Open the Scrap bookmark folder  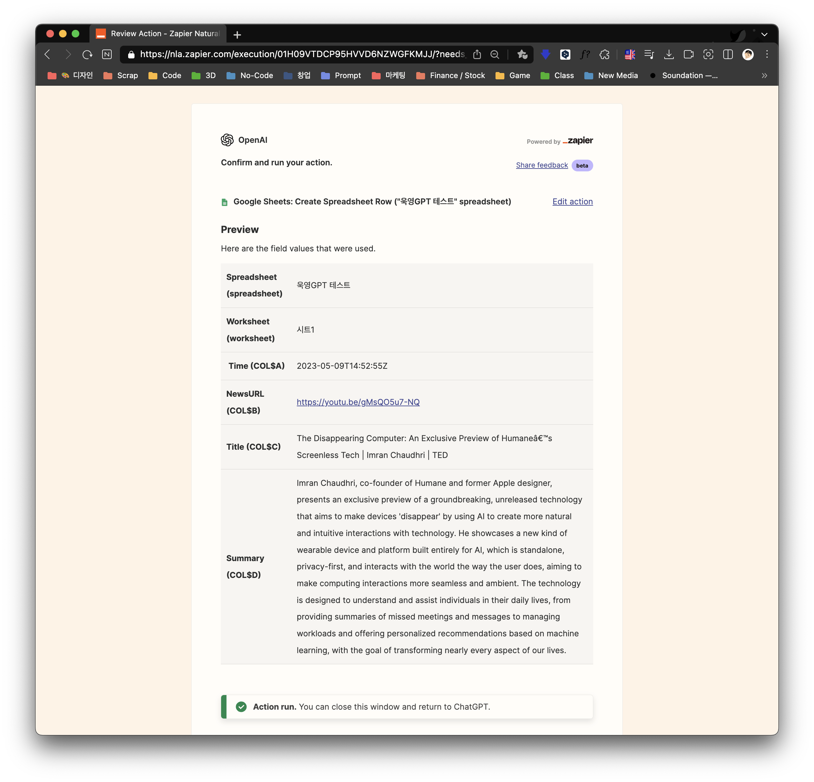121,76
